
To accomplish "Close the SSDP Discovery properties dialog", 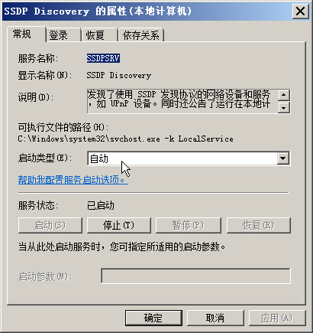I will click(300, 11).
